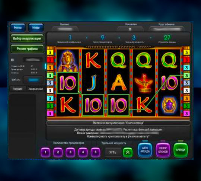Click the orange A symbol
The height and width of the screenshot is (181, 201).
(x=119, y=82)
